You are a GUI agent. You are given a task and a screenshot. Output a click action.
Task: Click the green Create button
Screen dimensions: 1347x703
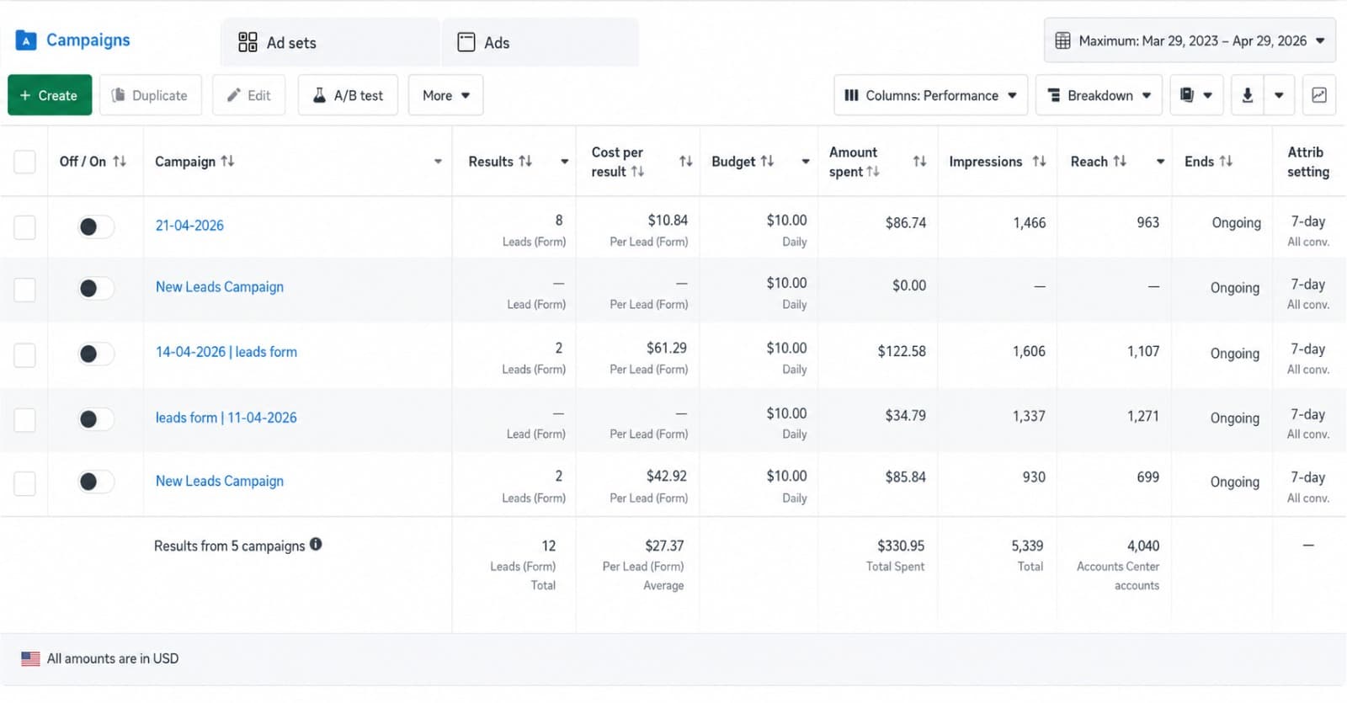click(50, 95)
